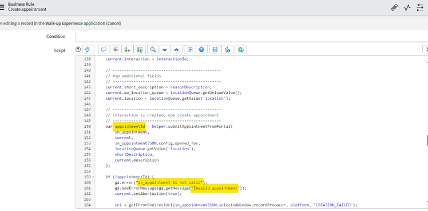428x211 pixels.
Task: Toggle full screen script editor
Action: tap(190, 49)
